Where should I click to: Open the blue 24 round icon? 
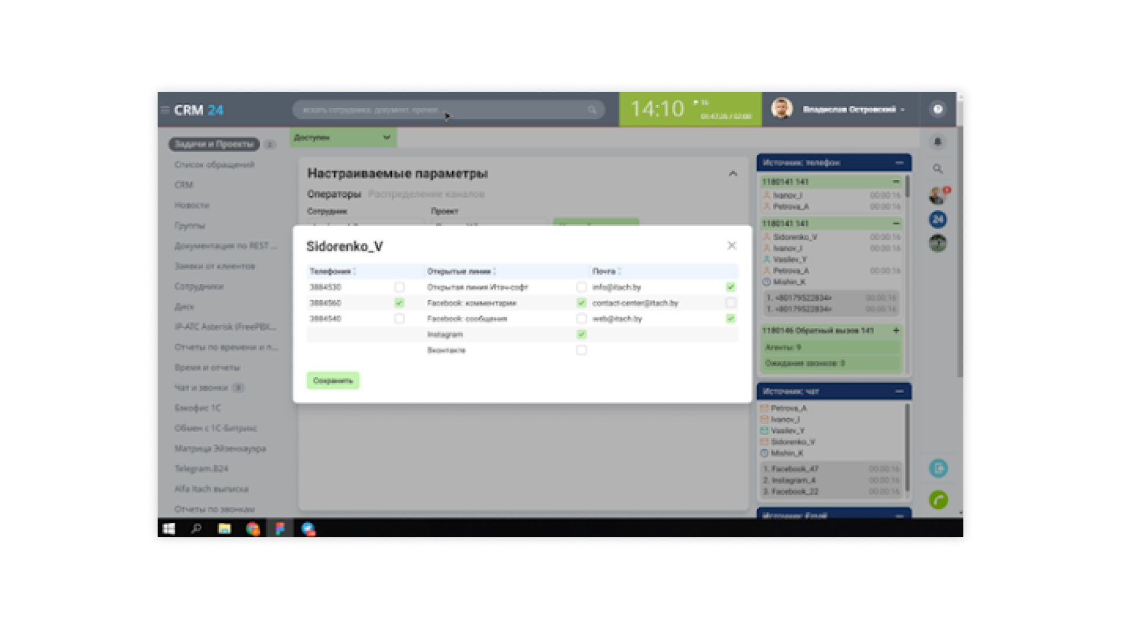point(938,219)
